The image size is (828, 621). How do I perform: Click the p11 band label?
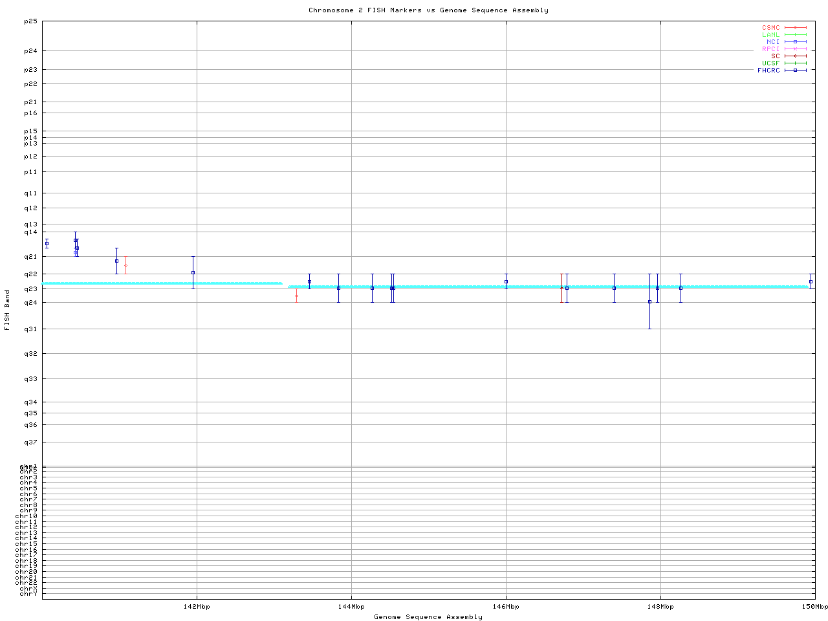[x=30, y=172]
